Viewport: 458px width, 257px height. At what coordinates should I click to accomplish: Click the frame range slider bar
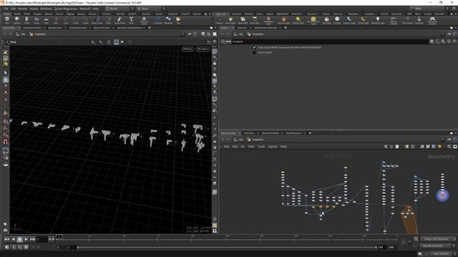coord(227,247)
